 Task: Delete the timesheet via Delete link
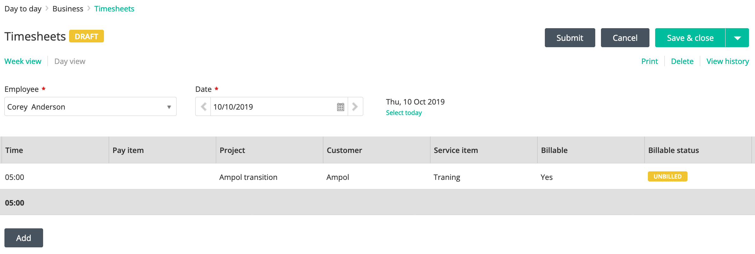click(682, 61)
